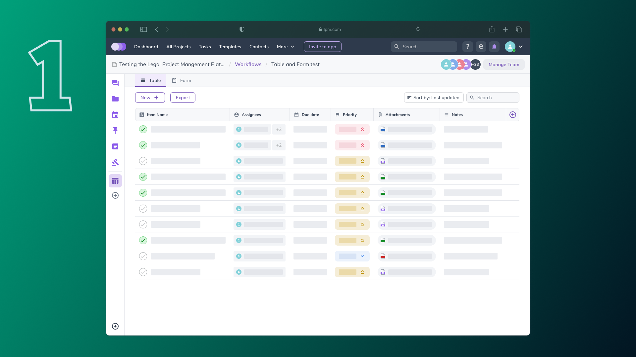Expand the profile menu chevron
Viewport: 636px width, 357px height.
pos(521,47)
